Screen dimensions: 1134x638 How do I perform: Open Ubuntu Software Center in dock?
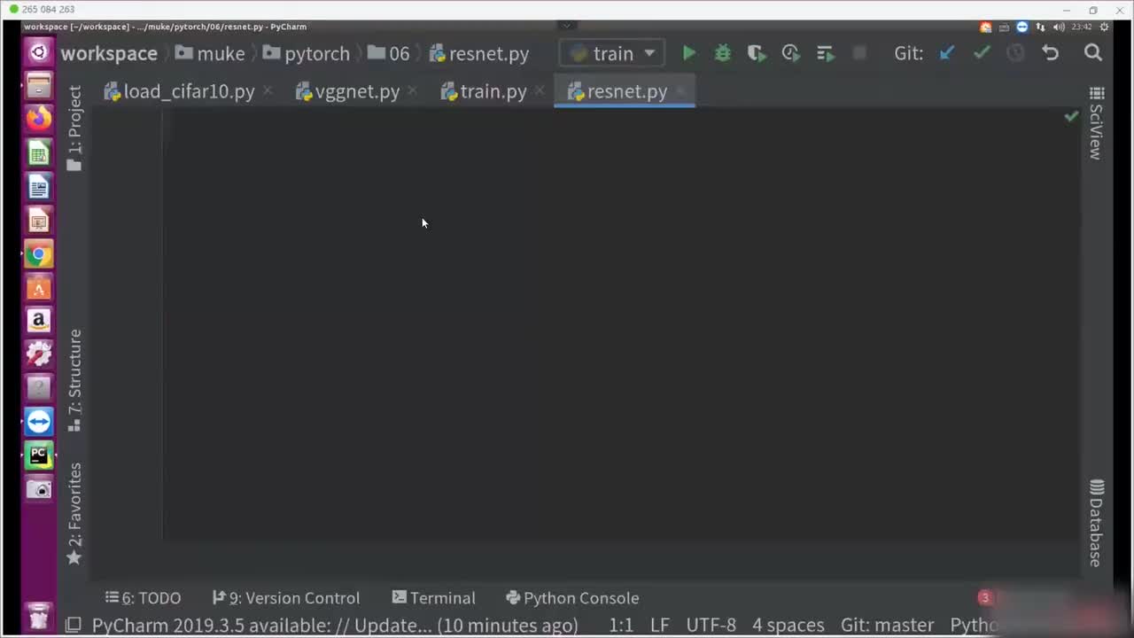tap(39, 288)
